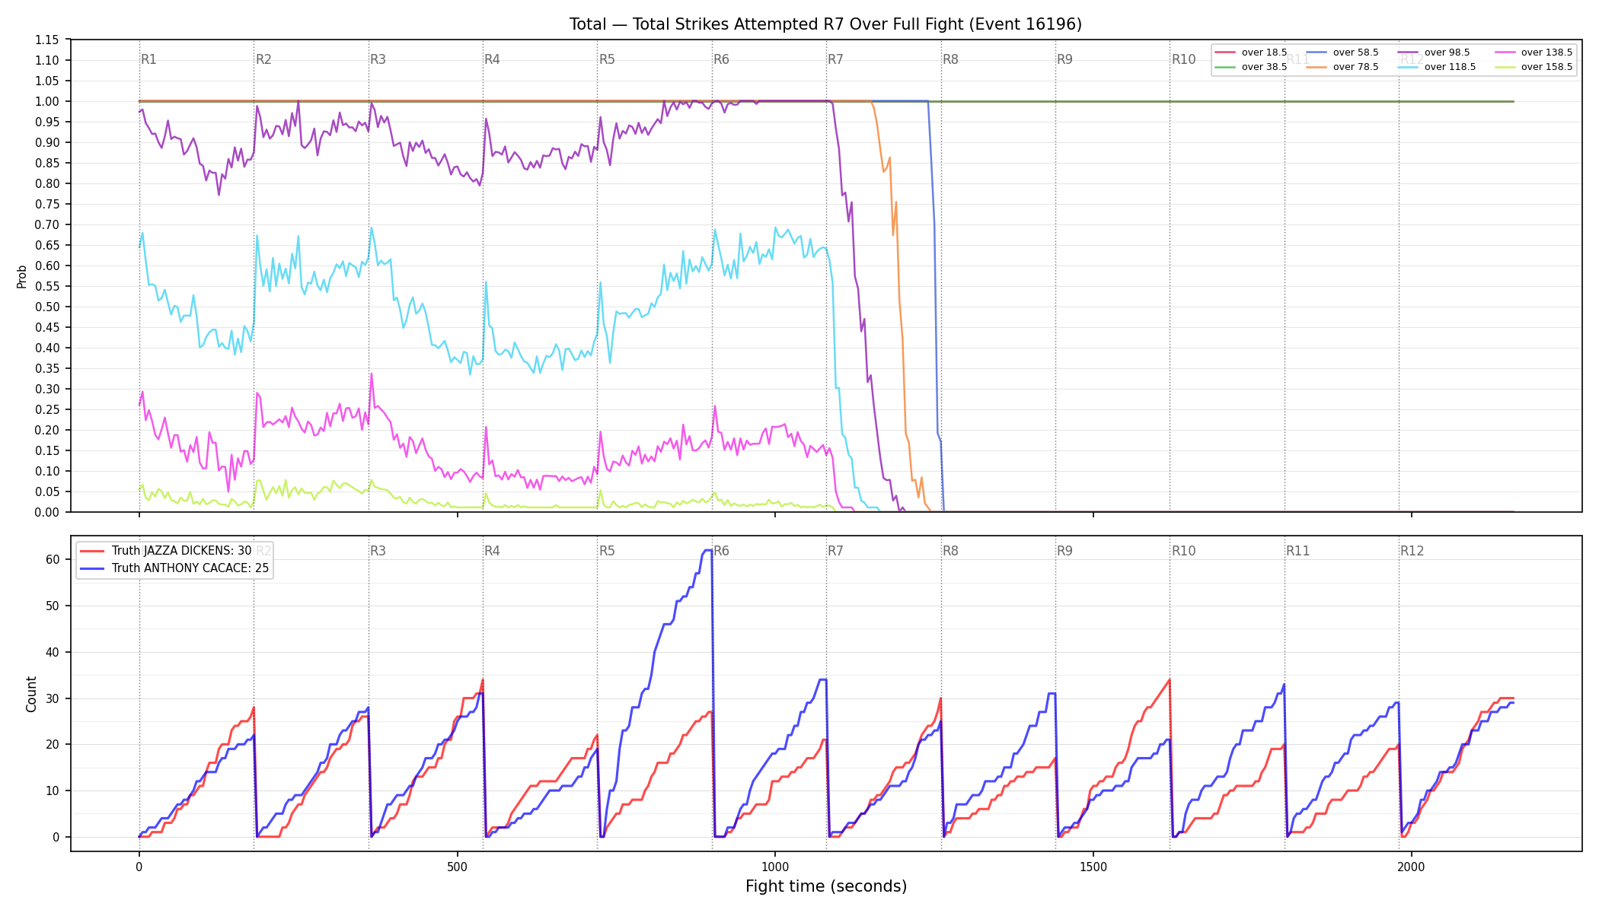The width and height of the screenshot is (1599, 913).
Task: Click the 1000 tick on the x-axis
Action: pos(775,867)
